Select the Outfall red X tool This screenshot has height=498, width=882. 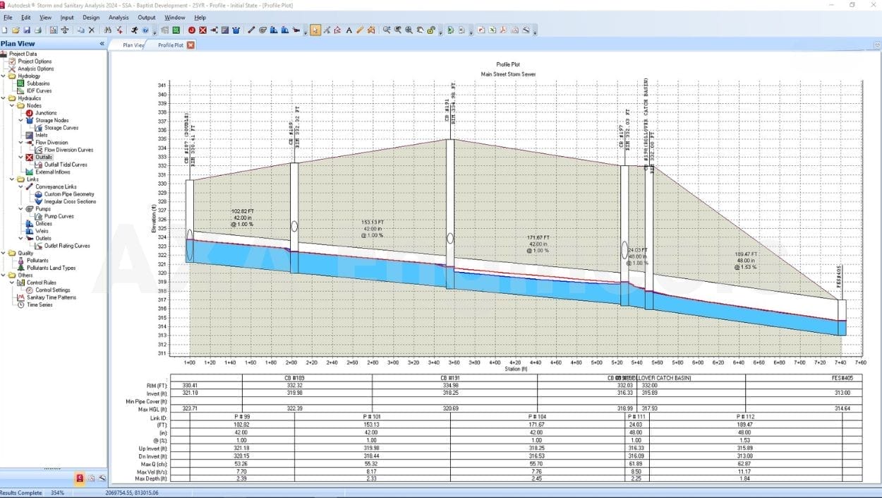tap(203, 30)
